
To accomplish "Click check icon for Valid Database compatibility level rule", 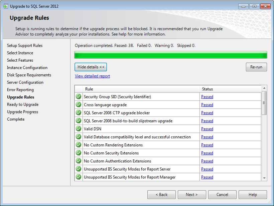I will [79, 137].
